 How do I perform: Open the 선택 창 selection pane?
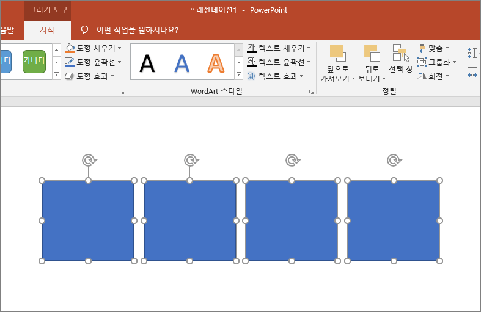point(401,59)
